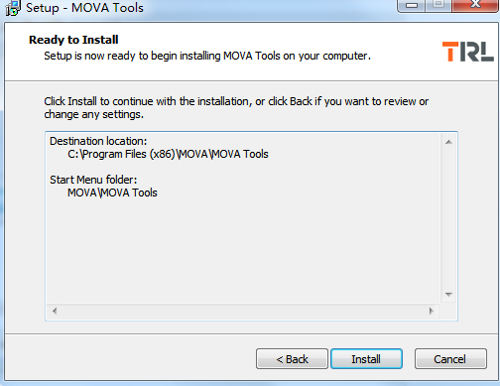Click the Start Menu folder value MOVA\MOVA Tools
Image resolution: width=500 pixels, height=386 pixels.
pyautogui.click(x=112, y=193)
